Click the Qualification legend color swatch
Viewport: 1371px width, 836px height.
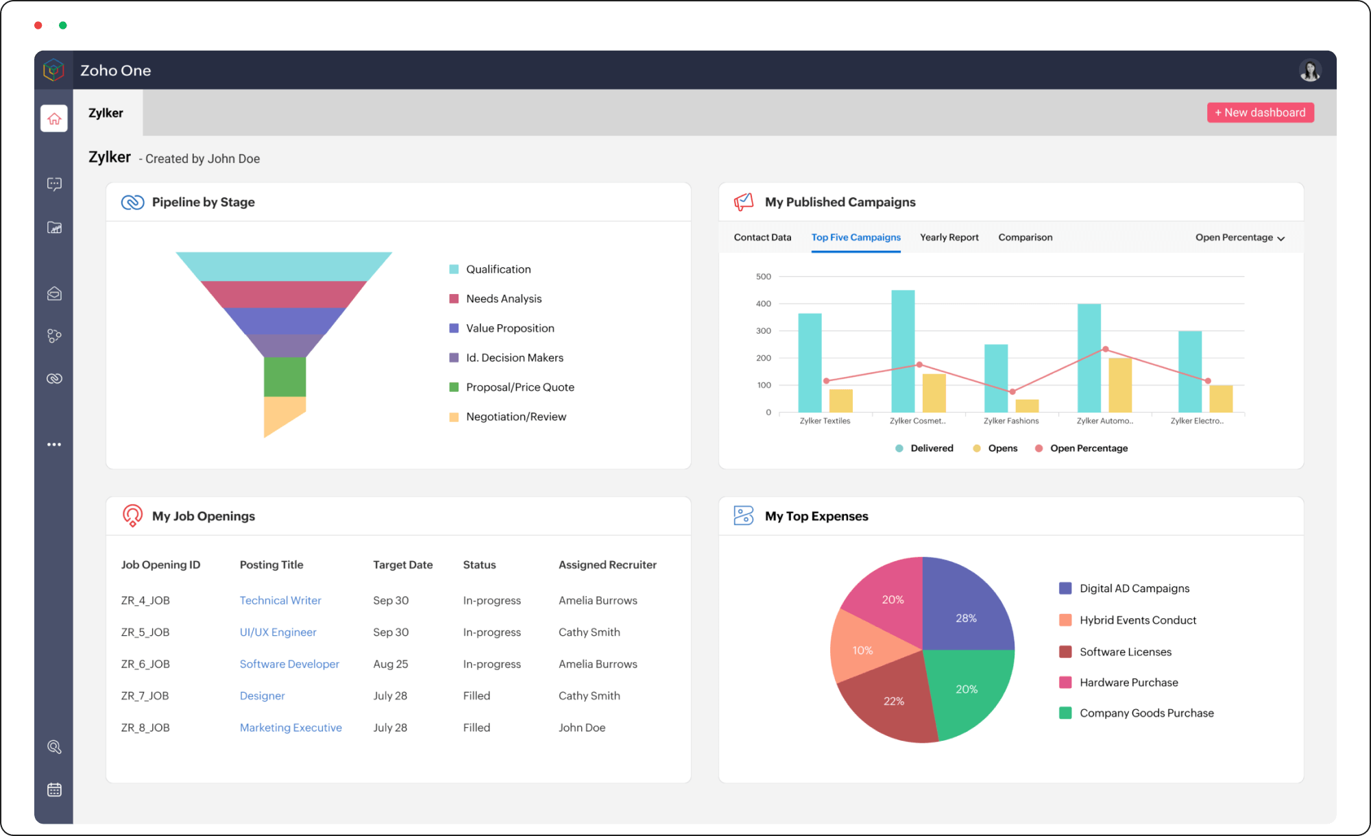[454, 269]
